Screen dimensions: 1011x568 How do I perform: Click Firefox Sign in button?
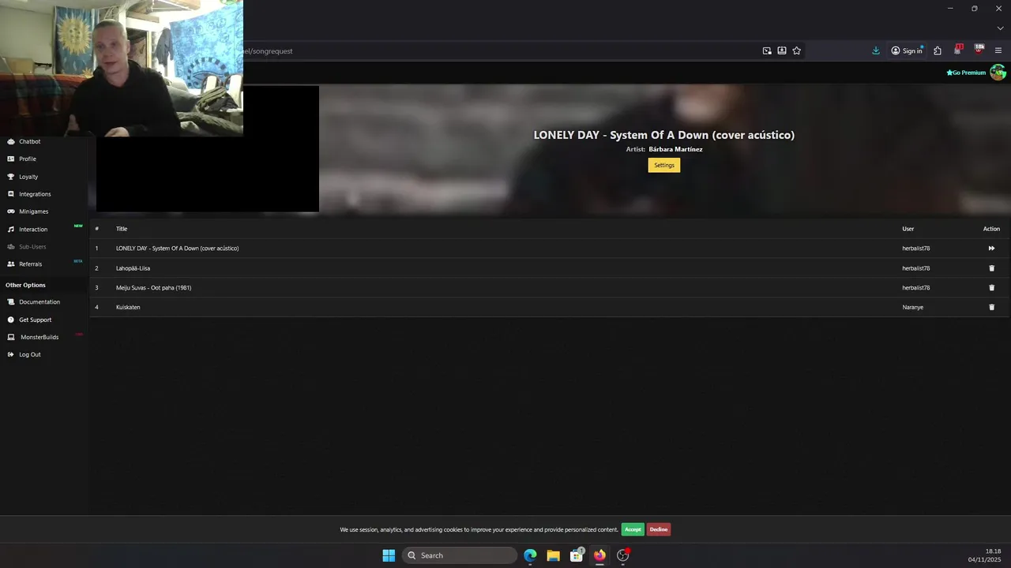pos(907,50)
